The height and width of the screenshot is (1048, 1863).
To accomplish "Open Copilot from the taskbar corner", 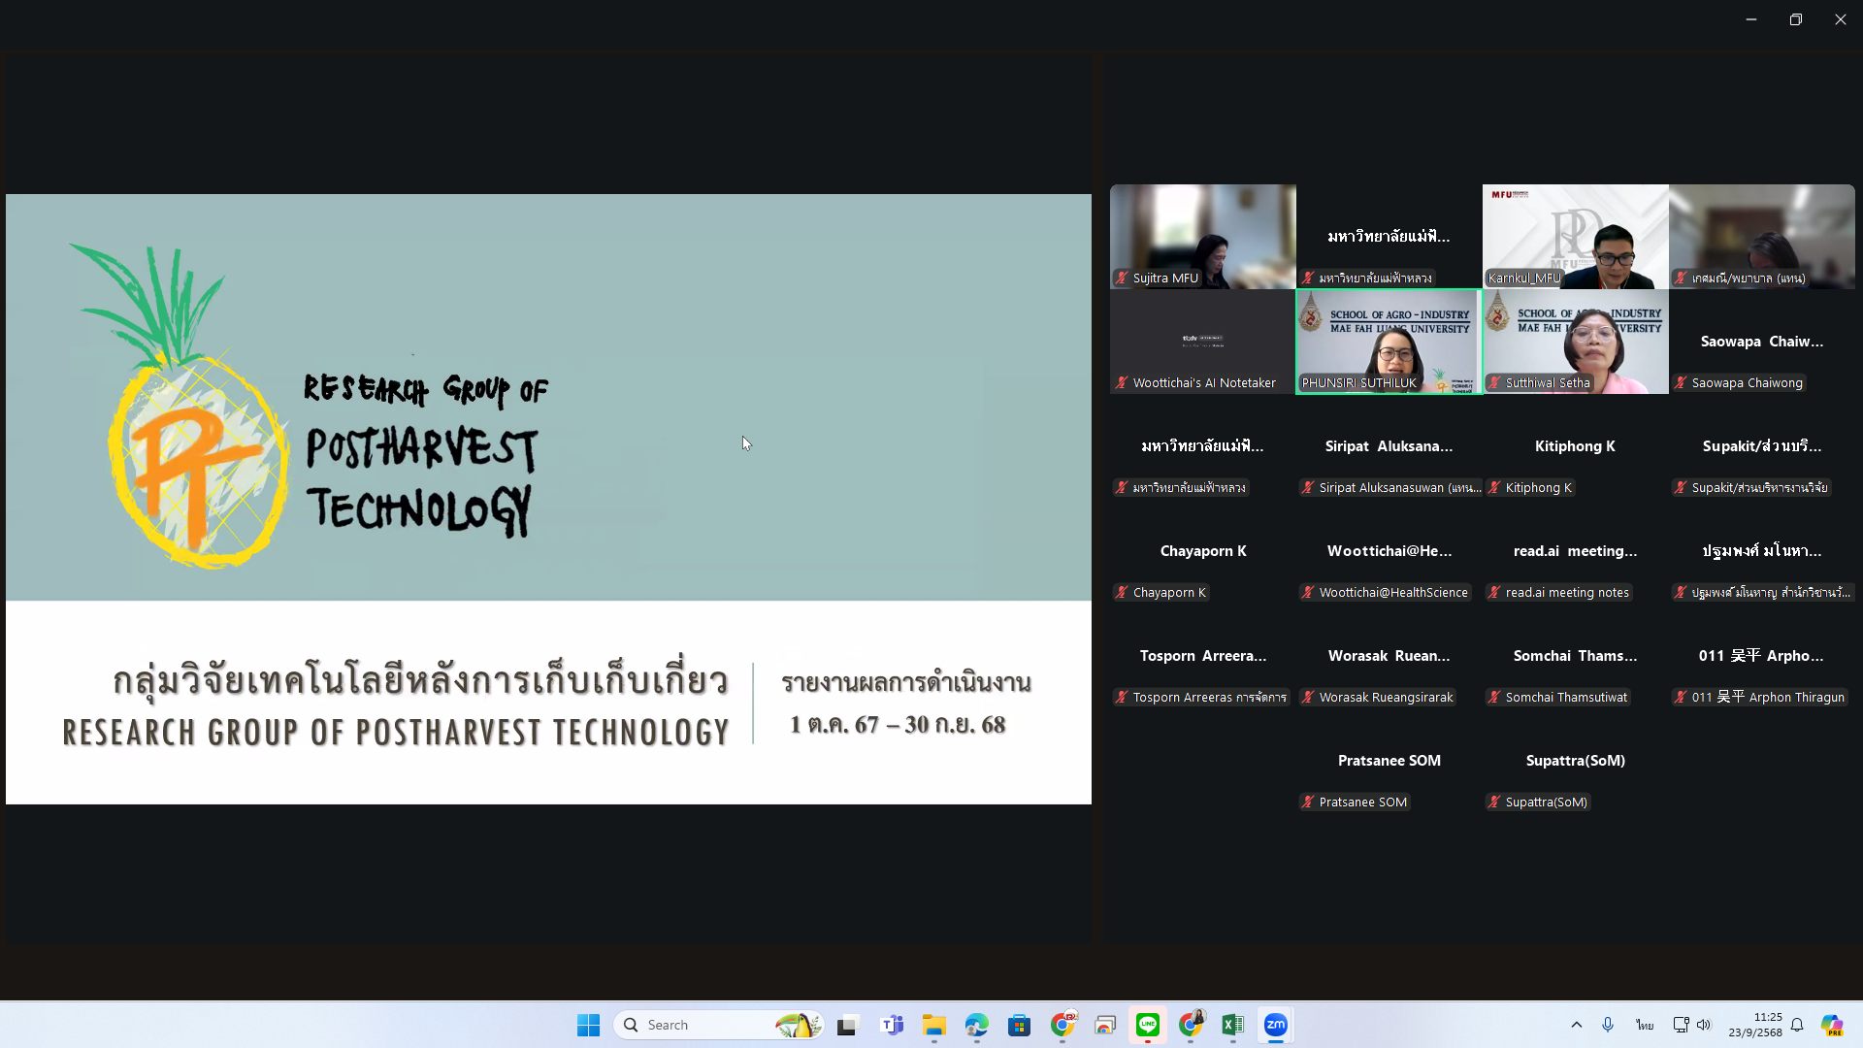I will pos(1831,1025).
